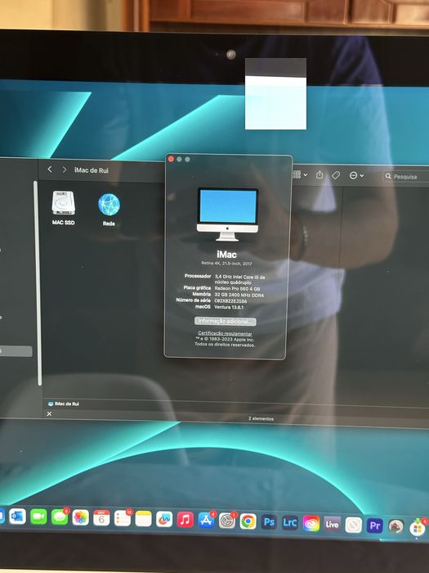Open Photoshop from the Dock
This screenshot has width=429, height=573.
269,522
